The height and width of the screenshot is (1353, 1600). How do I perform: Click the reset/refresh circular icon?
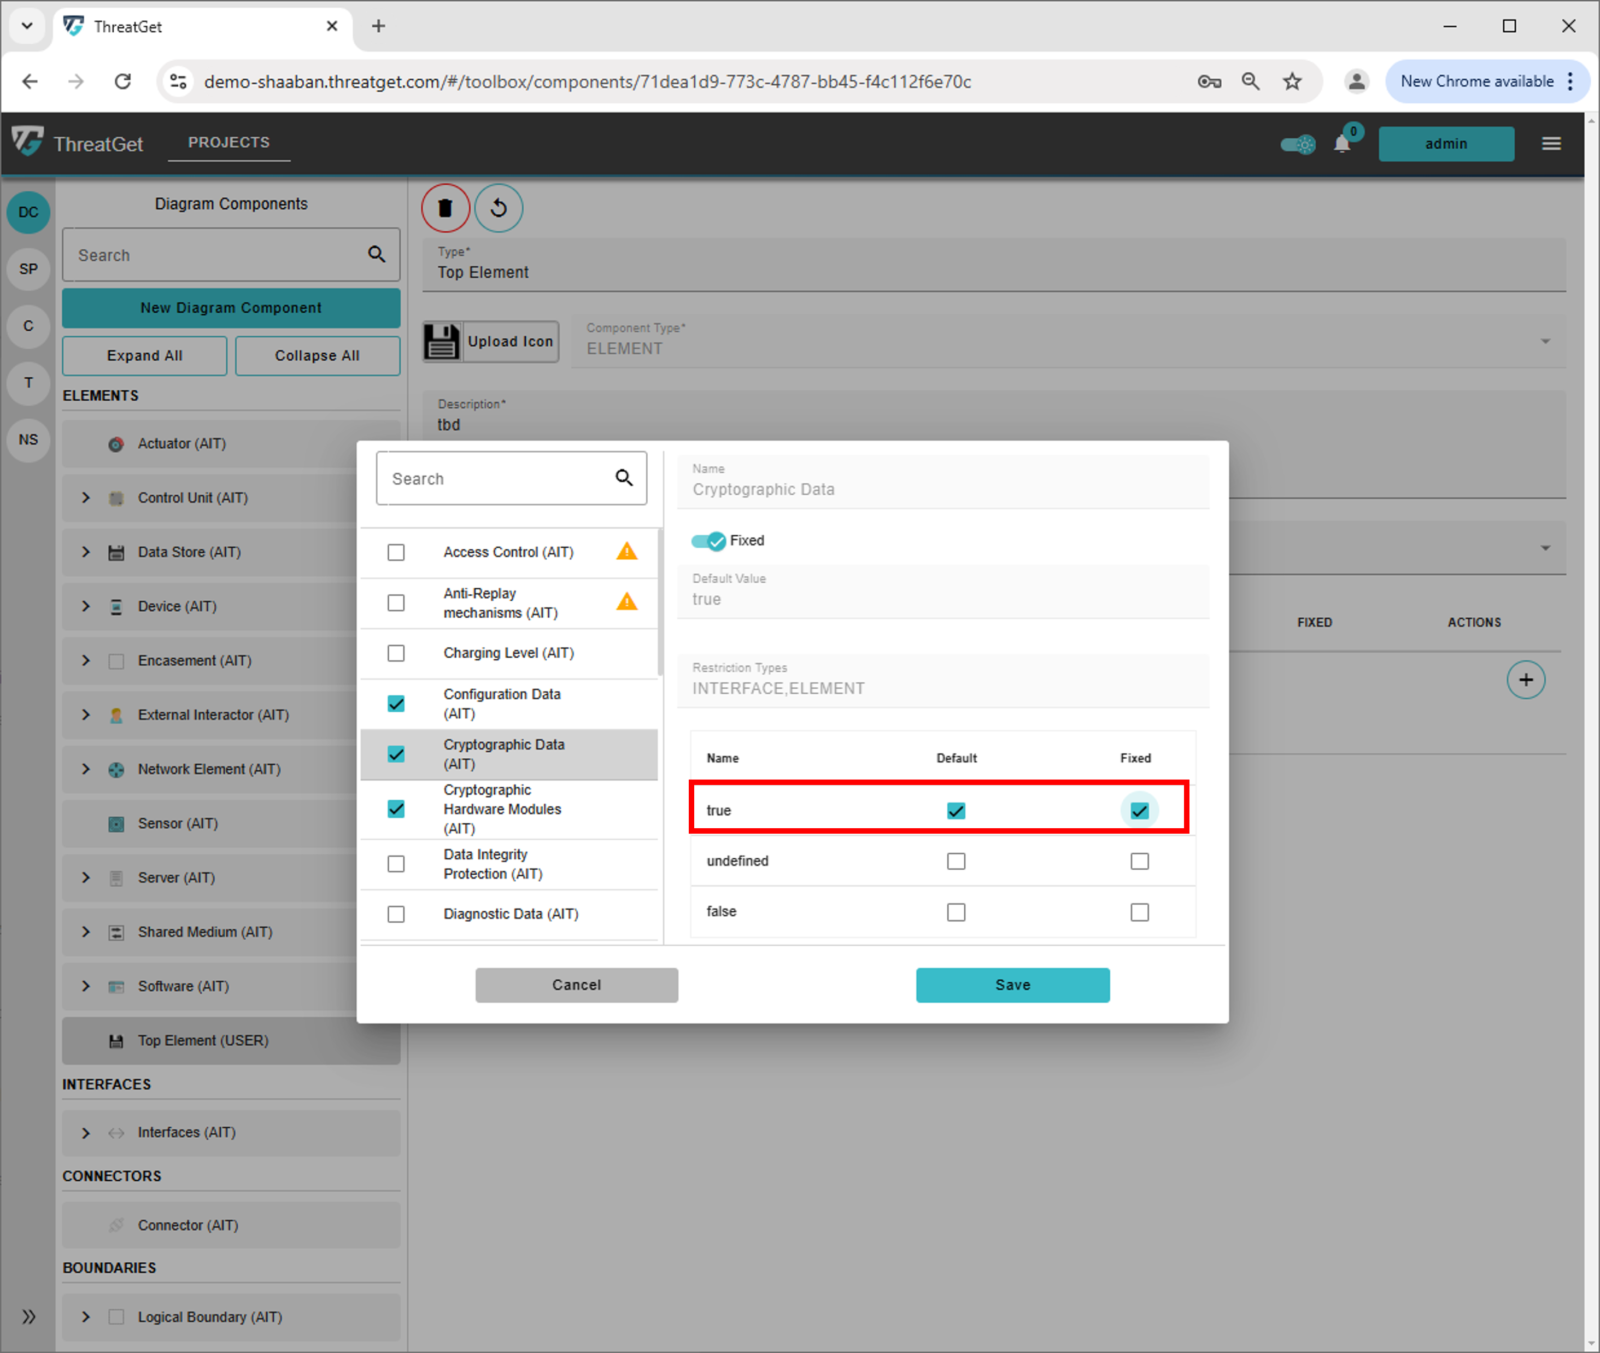click(x=499, y=208)
